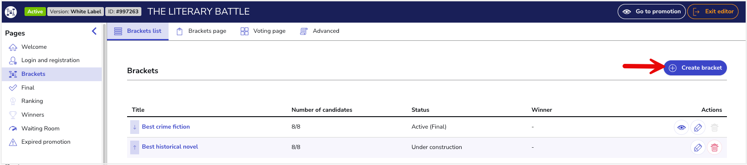Click the app logo in top-left corner

point(11,12)
